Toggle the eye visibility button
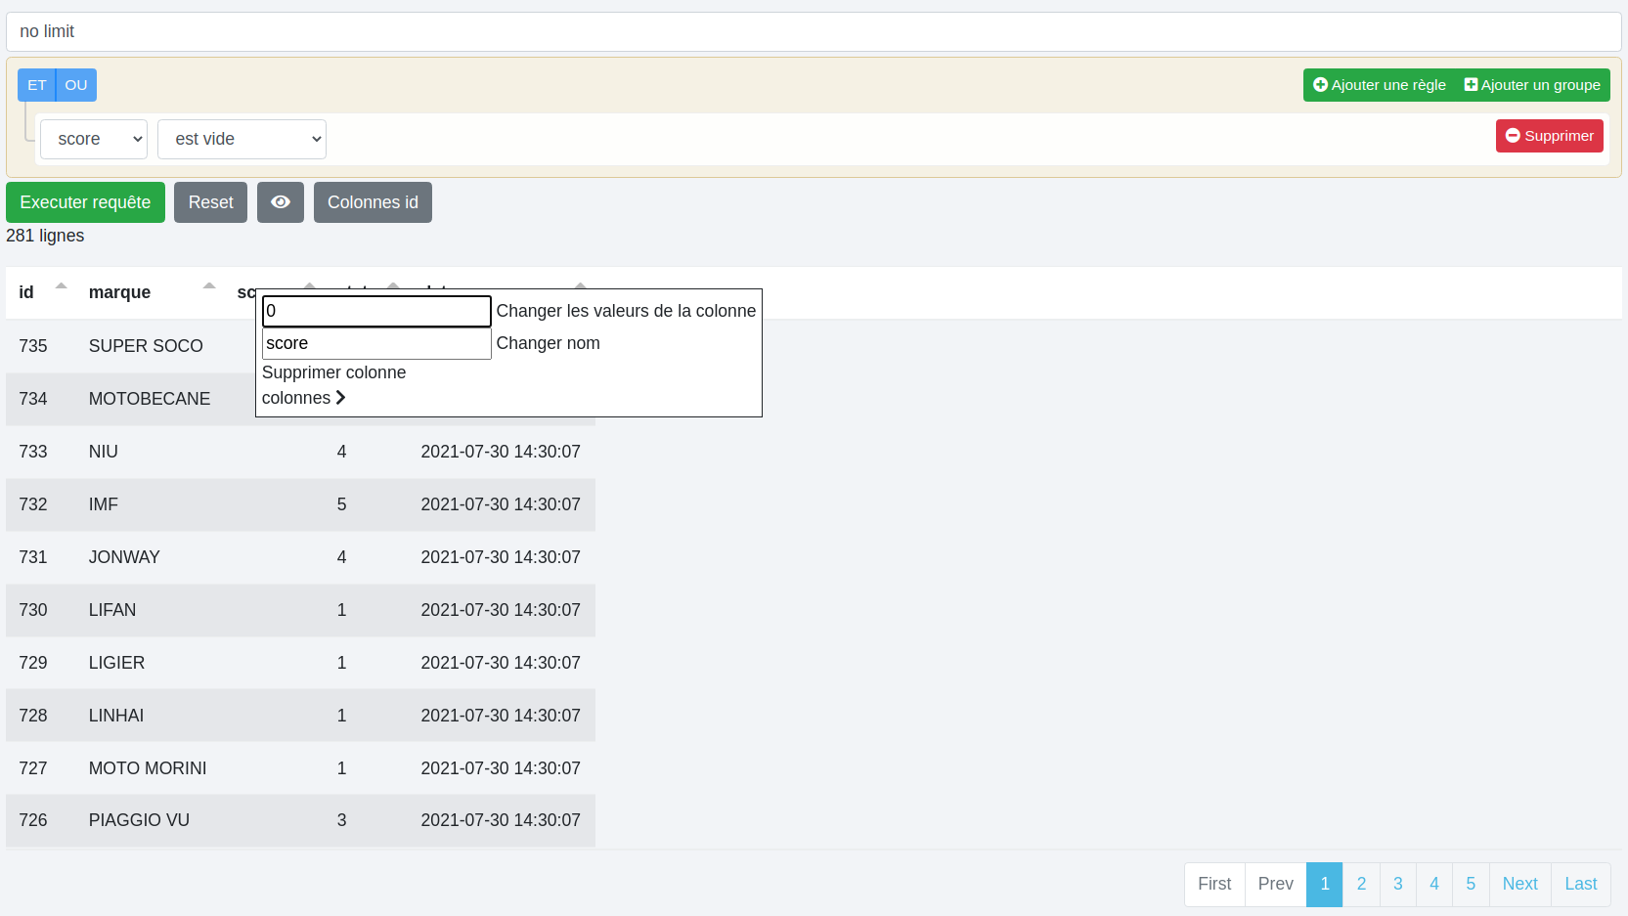This screenshot has height=916, width=1628. point(280,202)
